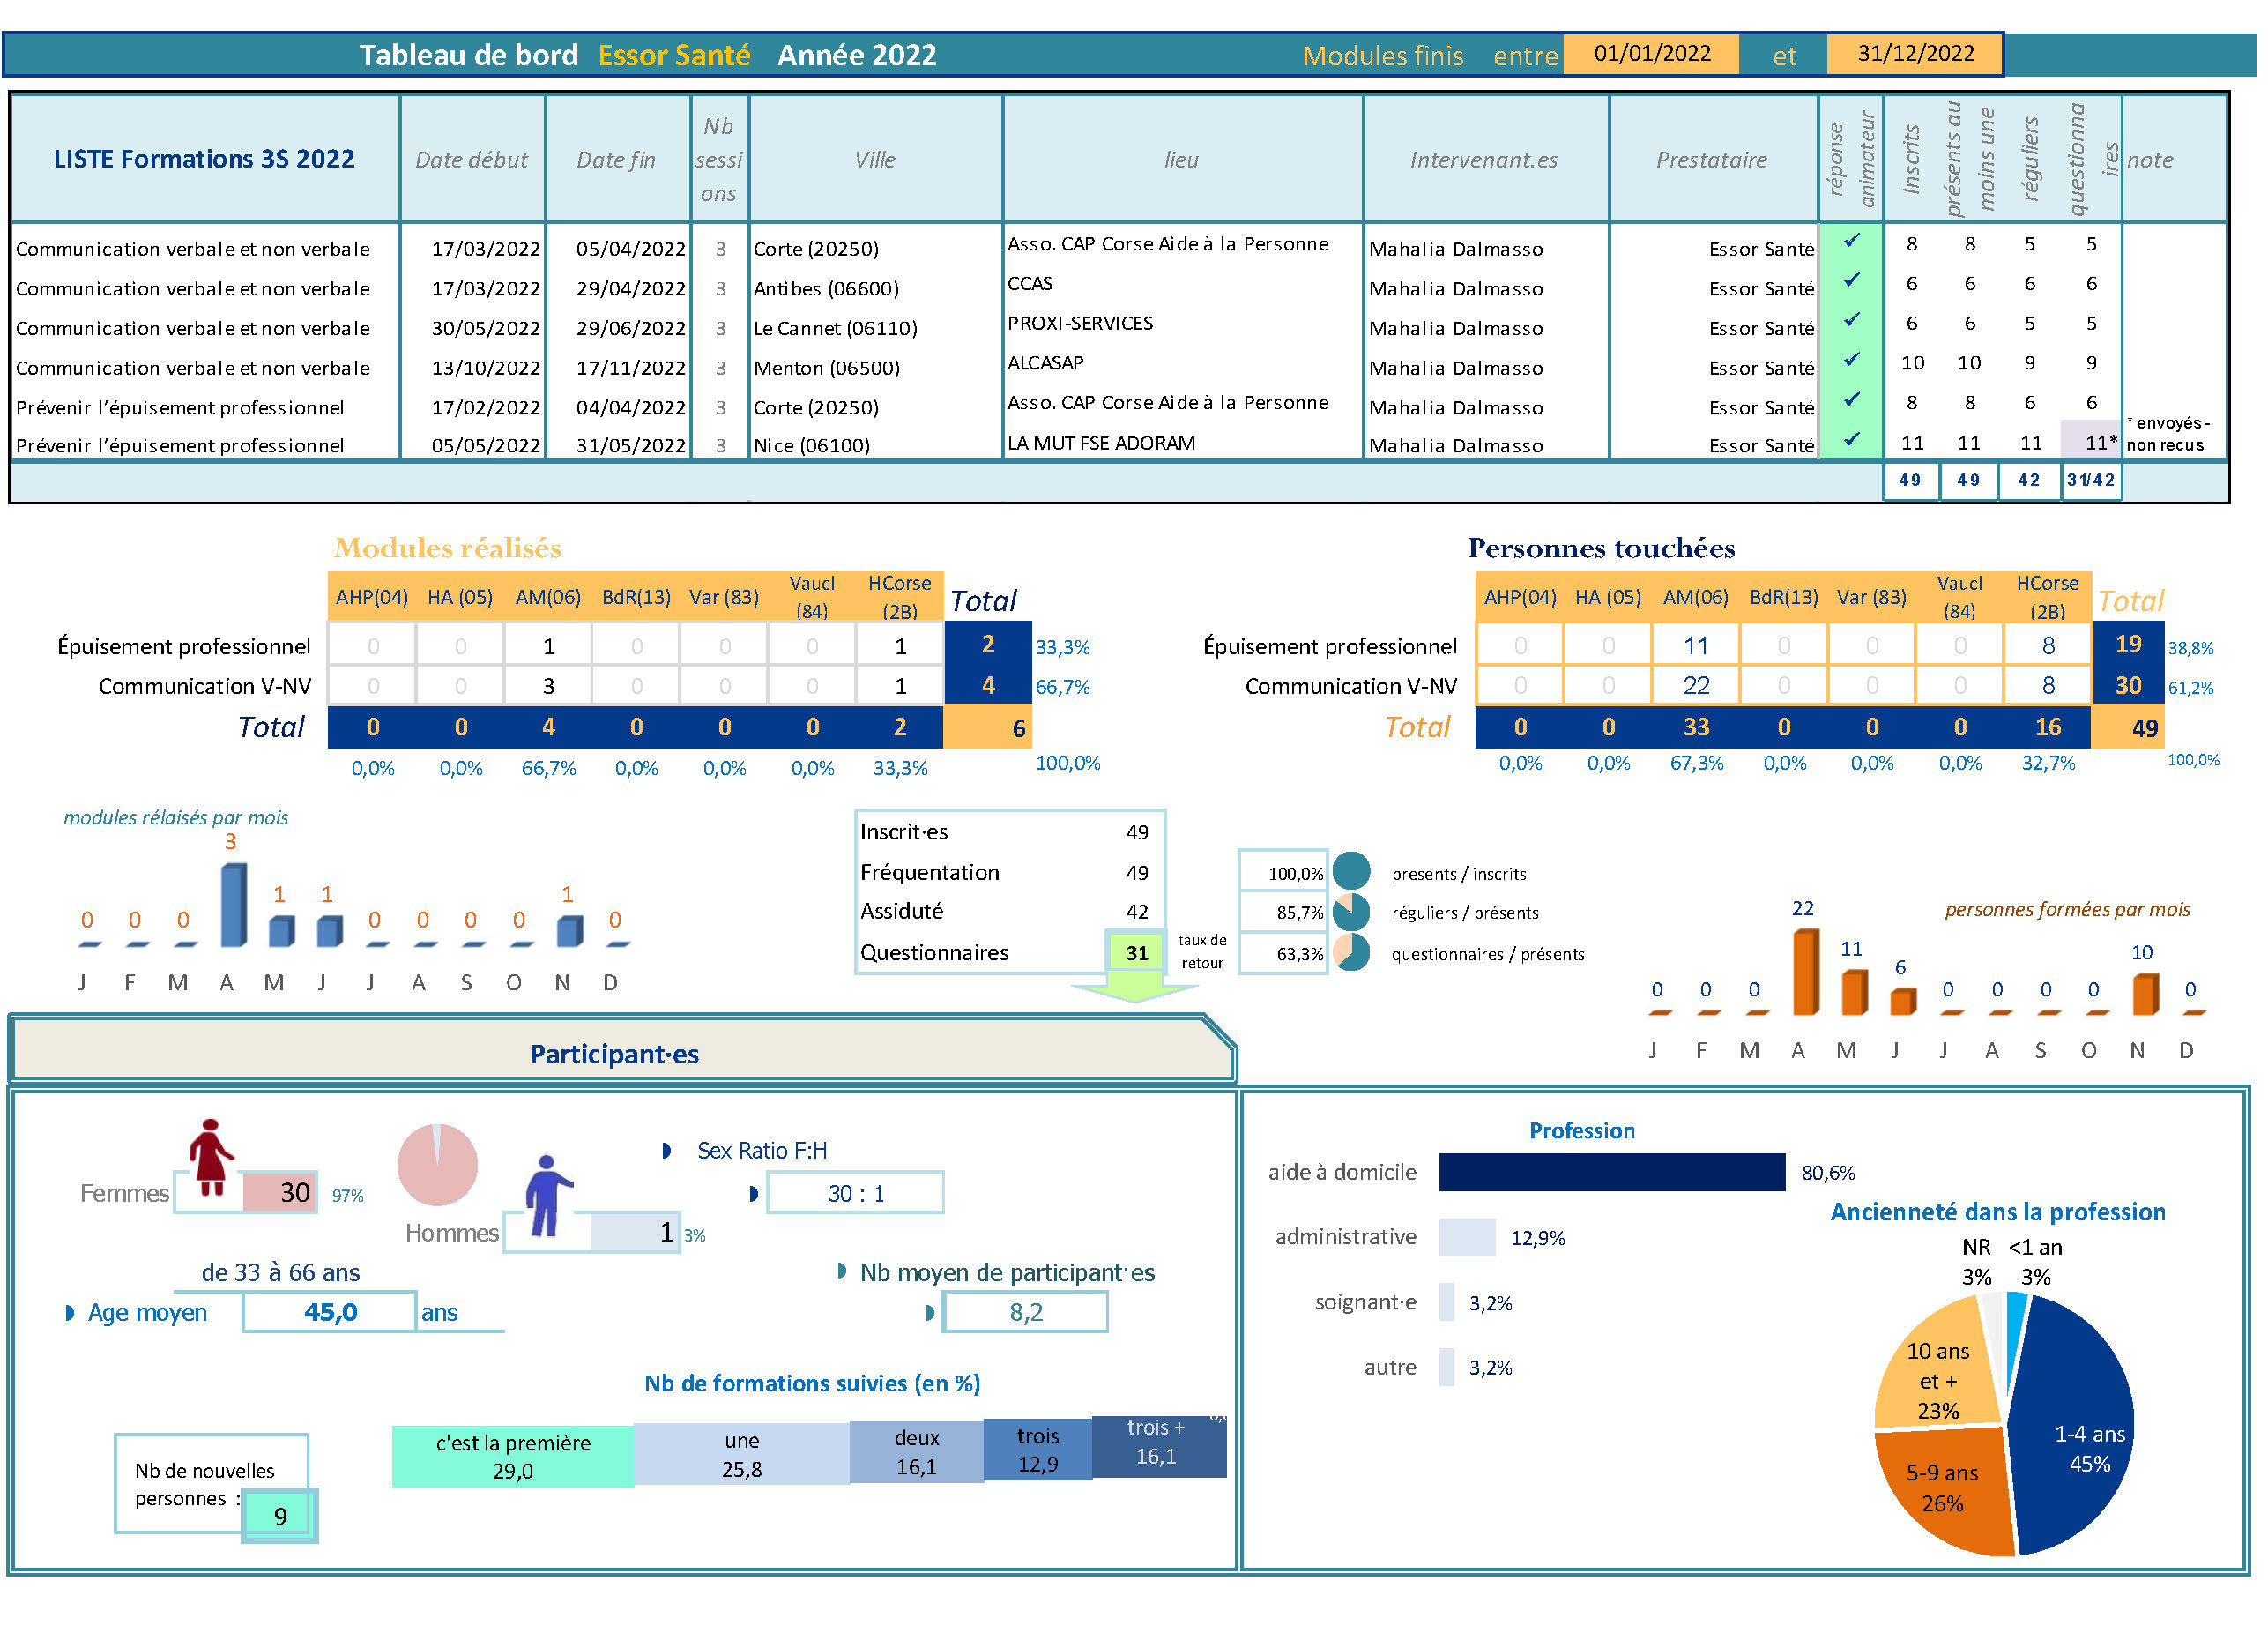This screenshot has height=1633, width=2268.
Task: Click the pink sex ratio pie chart
Action: [437, 1164]
